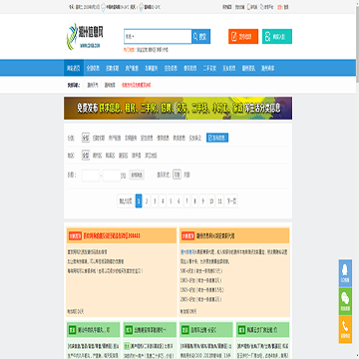This screenshot has height=359, width=359.
Task: Open the 二手买卖 item in blue navbar
Action: (209, 69)
